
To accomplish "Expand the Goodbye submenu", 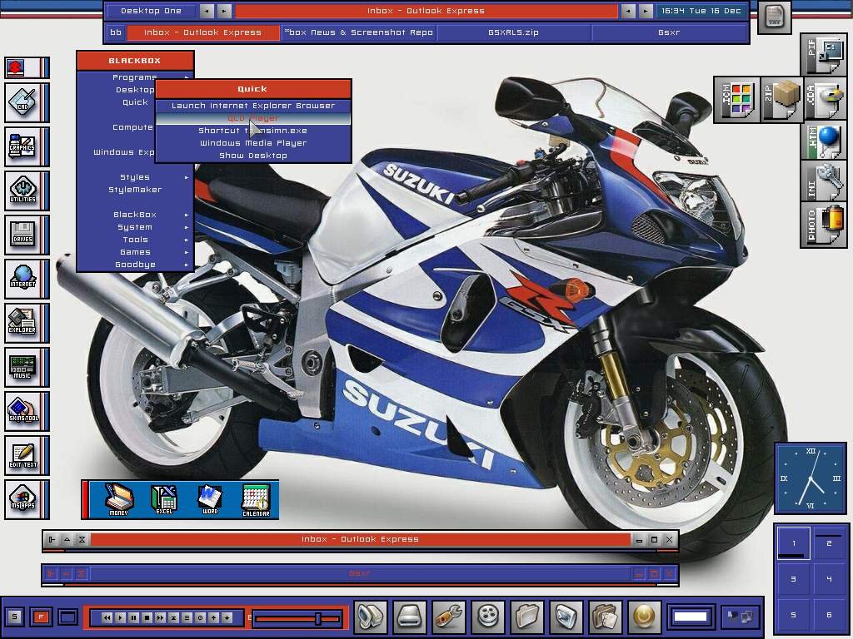I will coord(136,265).
